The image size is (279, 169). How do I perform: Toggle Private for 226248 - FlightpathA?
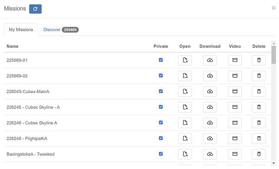pos(161,138)
